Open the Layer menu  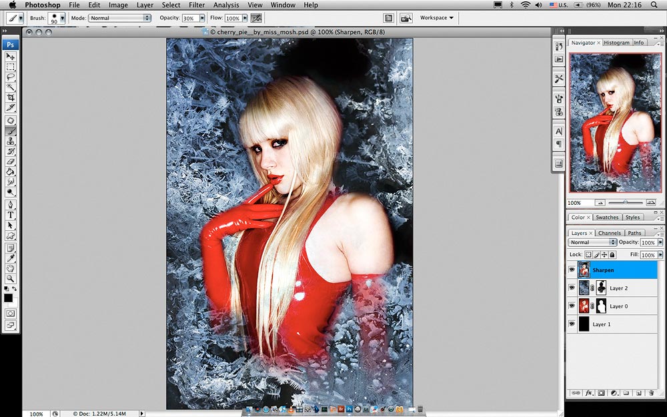pos(145,5)
